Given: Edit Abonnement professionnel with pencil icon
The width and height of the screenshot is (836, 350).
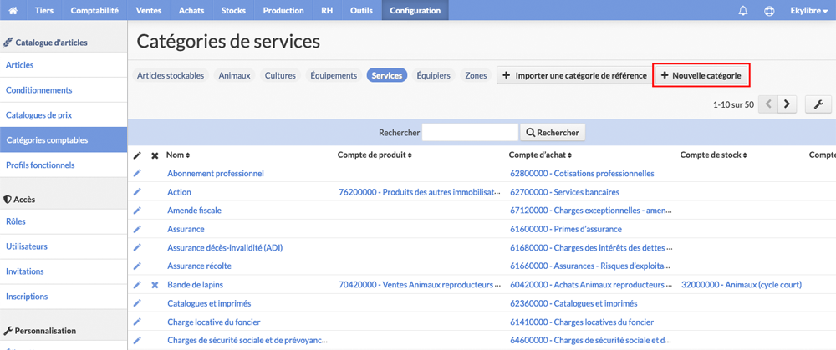Looking at the screenshot, I should click(137, 173).
